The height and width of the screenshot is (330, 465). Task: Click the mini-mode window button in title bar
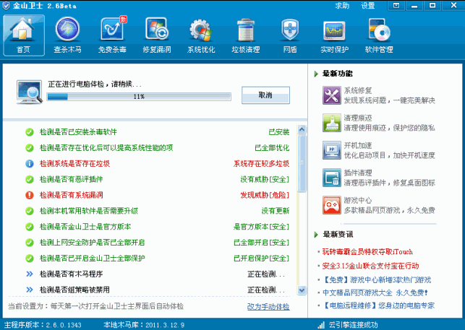(x=396, y=6)
